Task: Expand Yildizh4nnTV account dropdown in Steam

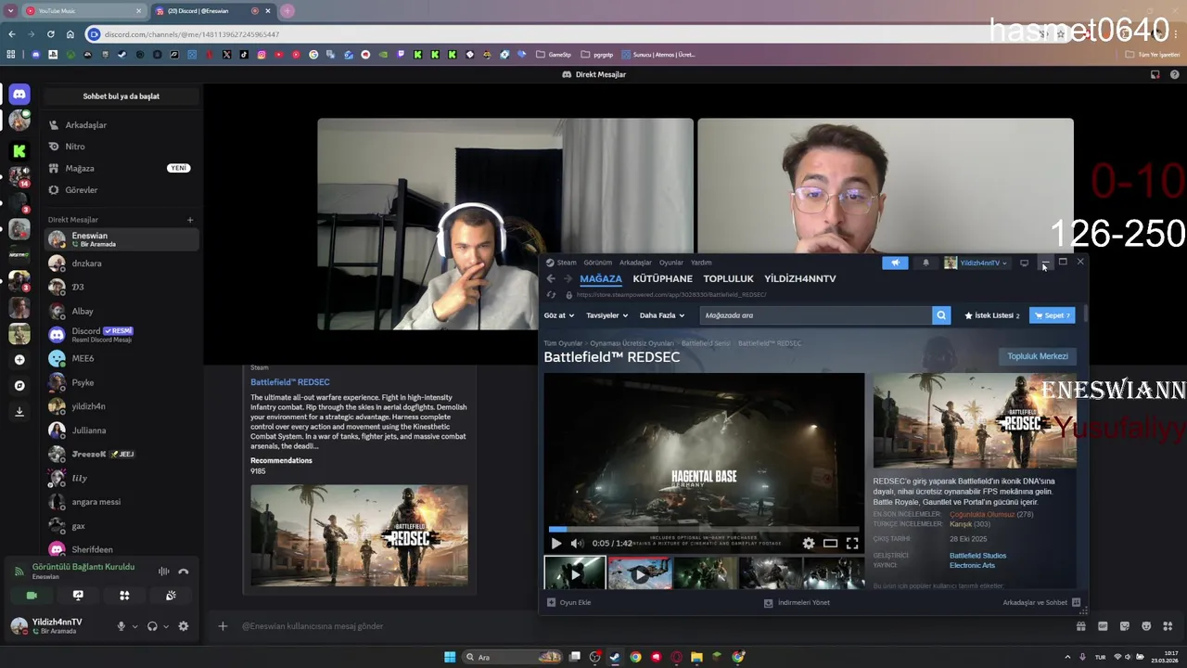Action: [x=976, y=263]
